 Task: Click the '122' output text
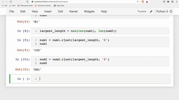click(37, 50)
